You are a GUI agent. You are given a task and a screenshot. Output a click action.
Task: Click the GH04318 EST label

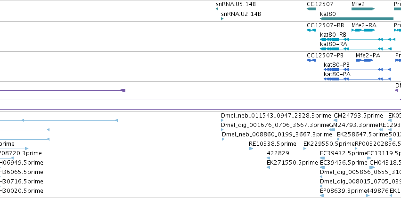[x=385, y=163]
